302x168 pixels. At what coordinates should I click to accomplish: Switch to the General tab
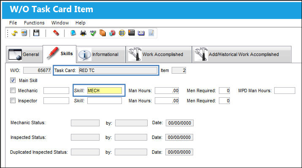pyautogui.click(x=24, y=54)
